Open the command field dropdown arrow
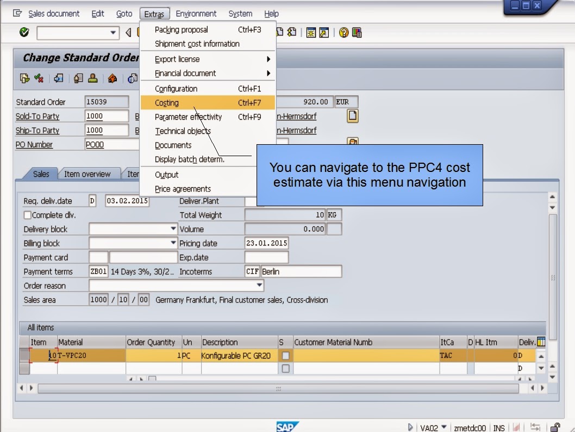Viewport: 575px width, 432px height. pyautogui.click(x=113, y=33)
